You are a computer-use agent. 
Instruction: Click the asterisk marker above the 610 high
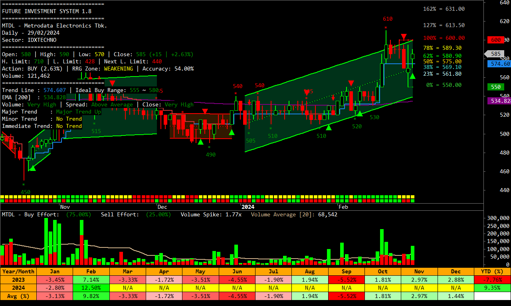point(386,27)
